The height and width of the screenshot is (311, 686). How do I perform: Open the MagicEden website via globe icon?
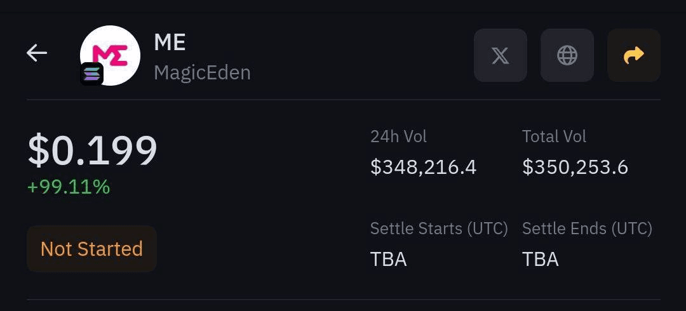pos(567,55)
